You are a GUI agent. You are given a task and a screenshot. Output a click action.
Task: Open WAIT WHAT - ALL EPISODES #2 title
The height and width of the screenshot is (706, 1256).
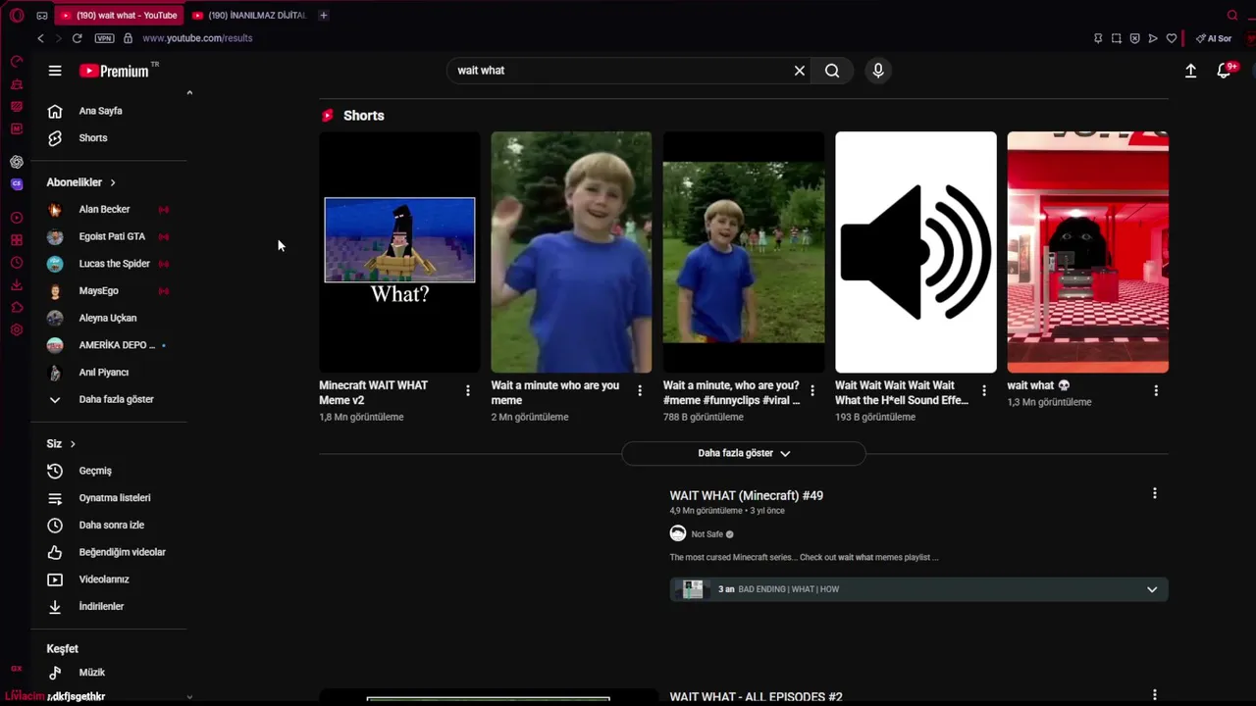757,697
